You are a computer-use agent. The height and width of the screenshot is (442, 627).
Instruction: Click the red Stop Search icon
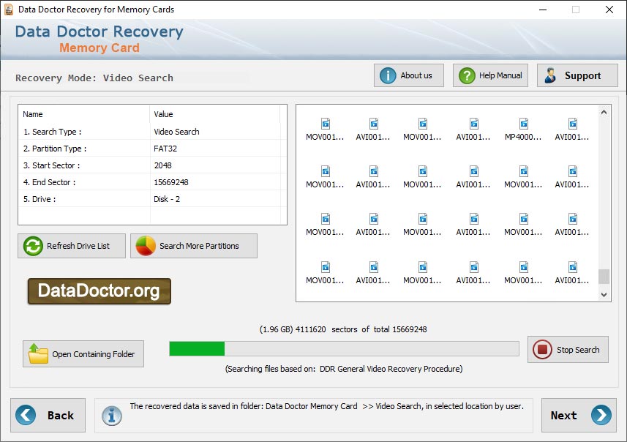[x=541, y=349]
